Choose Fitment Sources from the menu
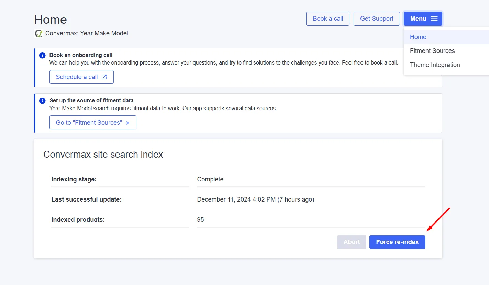489x285 pixels. [x=432, y=51]
